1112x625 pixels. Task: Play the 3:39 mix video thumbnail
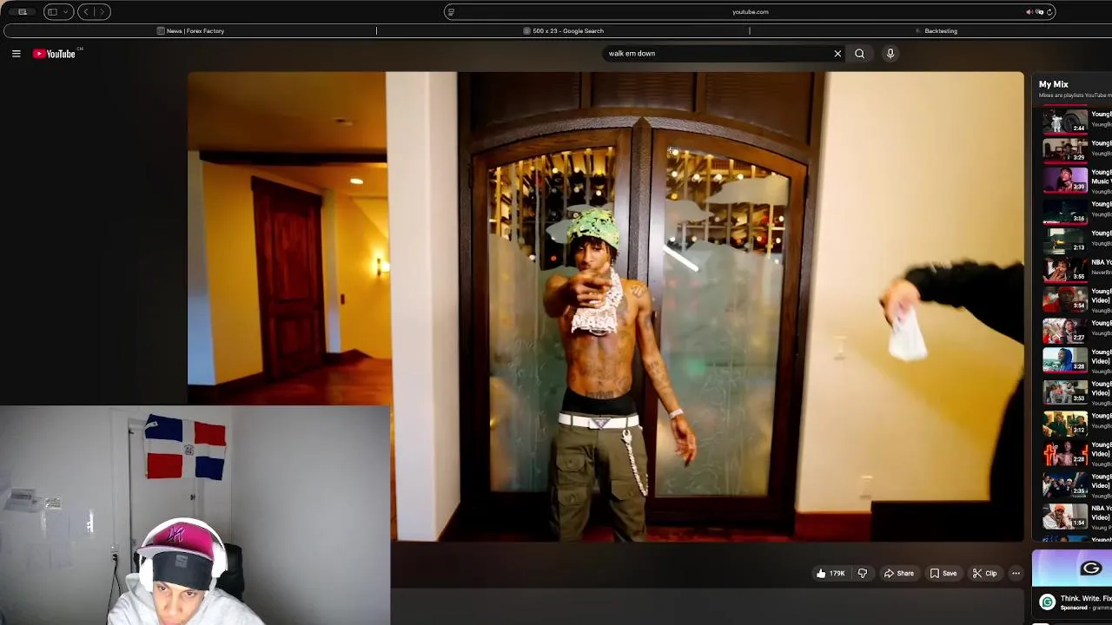(x=1064, y=179)
